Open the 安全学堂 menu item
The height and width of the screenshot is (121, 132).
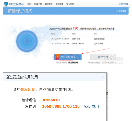coord(70,4)
